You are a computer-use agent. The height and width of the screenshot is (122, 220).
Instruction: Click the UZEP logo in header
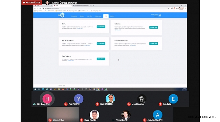[x=62, y=15]
